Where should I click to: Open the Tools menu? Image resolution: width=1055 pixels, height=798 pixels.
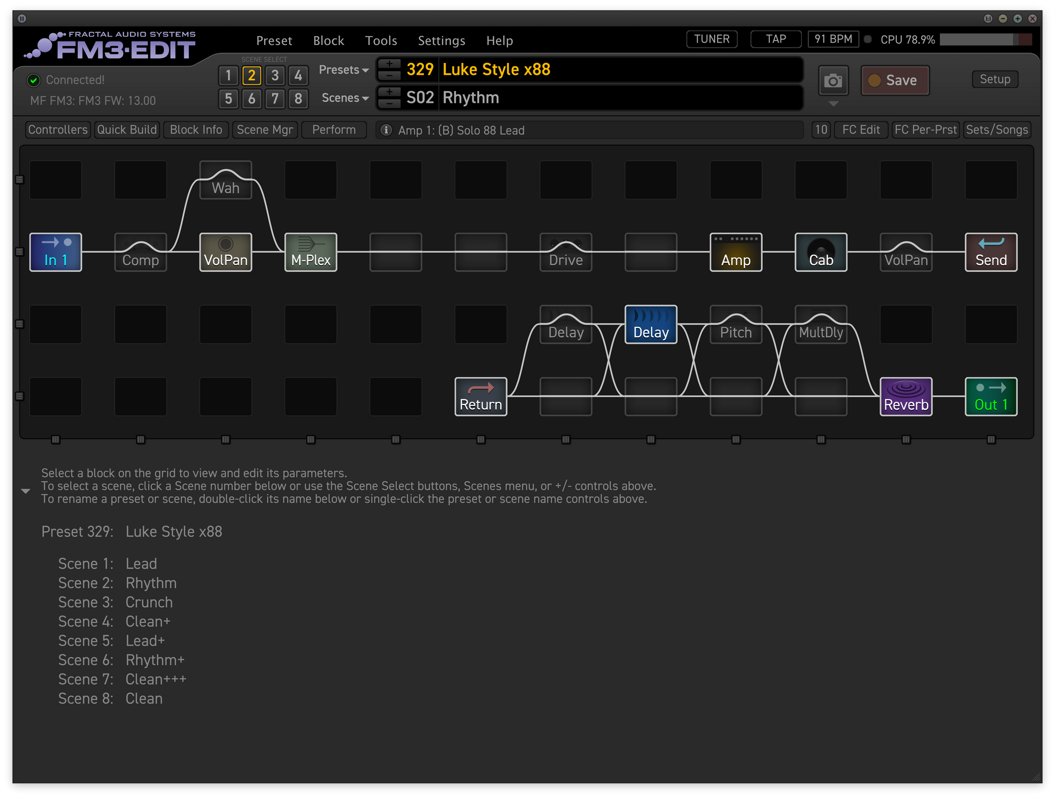381,41
